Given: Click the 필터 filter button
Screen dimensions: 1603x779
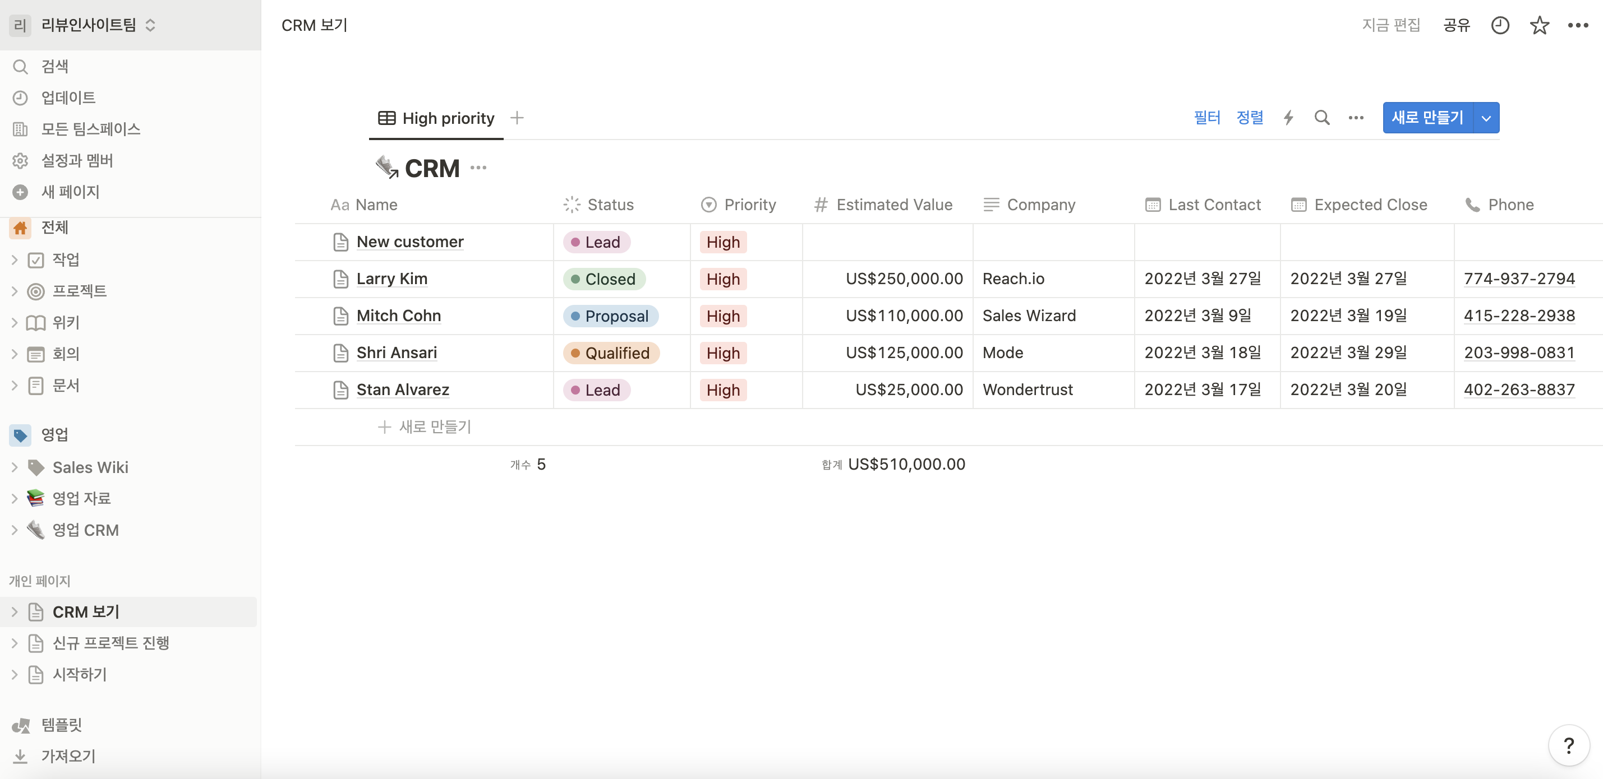Looking at the screenshot, I should [1206, 118].
